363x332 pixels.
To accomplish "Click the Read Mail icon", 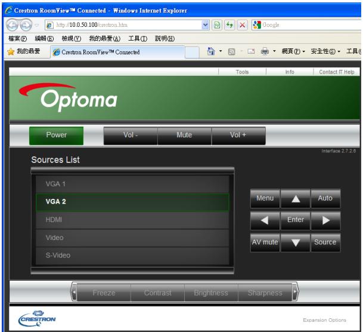I will click(251, 51).
